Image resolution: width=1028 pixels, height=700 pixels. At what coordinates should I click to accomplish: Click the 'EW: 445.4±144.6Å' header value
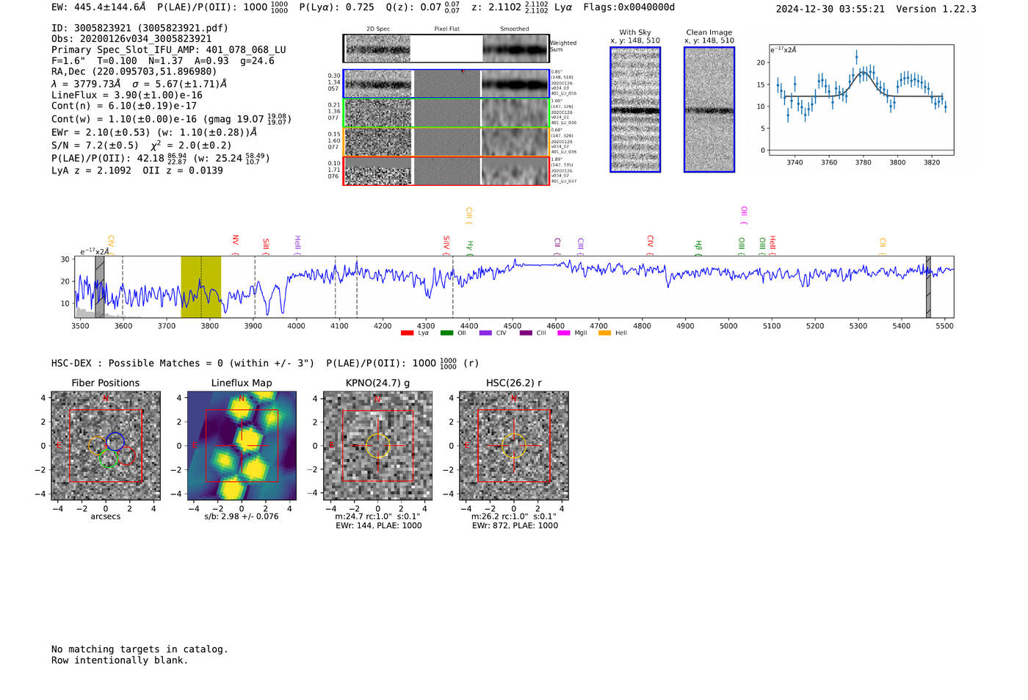(98, 7)
